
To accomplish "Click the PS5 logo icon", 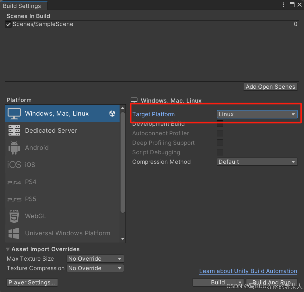I will pyautogui.click(x=14, y=200).
